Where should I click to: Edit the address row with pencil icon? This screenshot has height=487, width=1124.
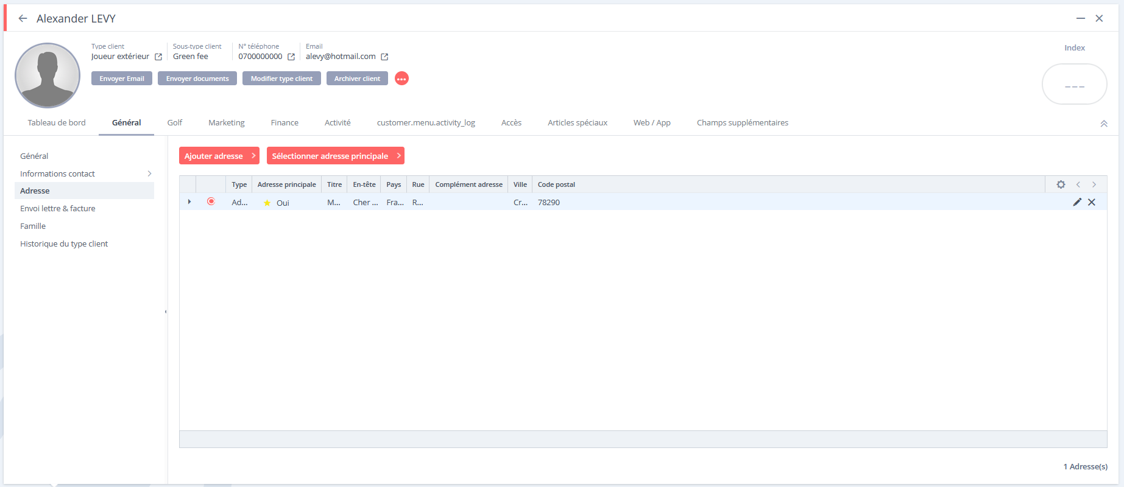[x=1077, y=202]
